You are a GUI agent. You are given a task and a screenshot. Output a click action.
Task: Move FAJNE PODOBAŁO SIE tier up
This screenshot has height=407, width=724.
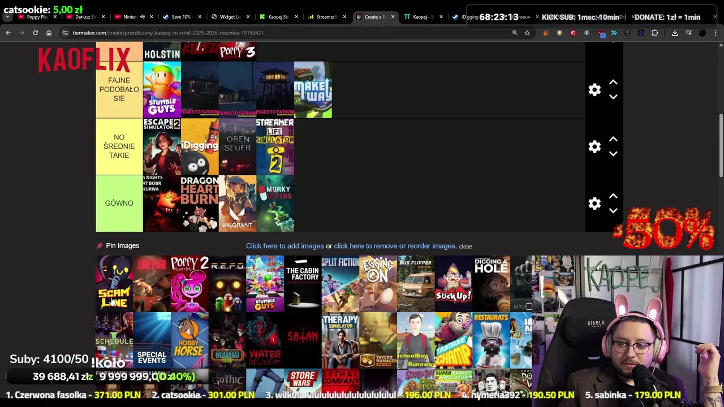tap(613, 83)
